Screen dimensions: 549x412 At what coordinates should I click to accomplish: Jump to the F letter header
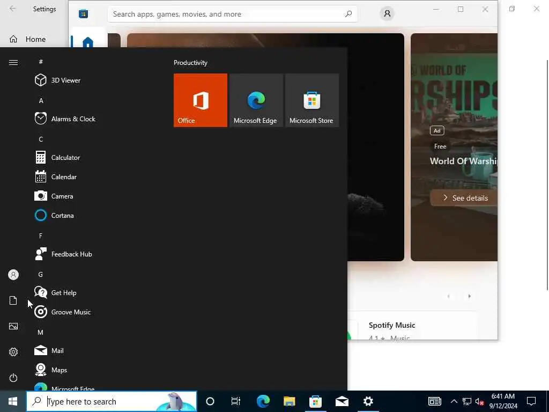pos(41,236)
